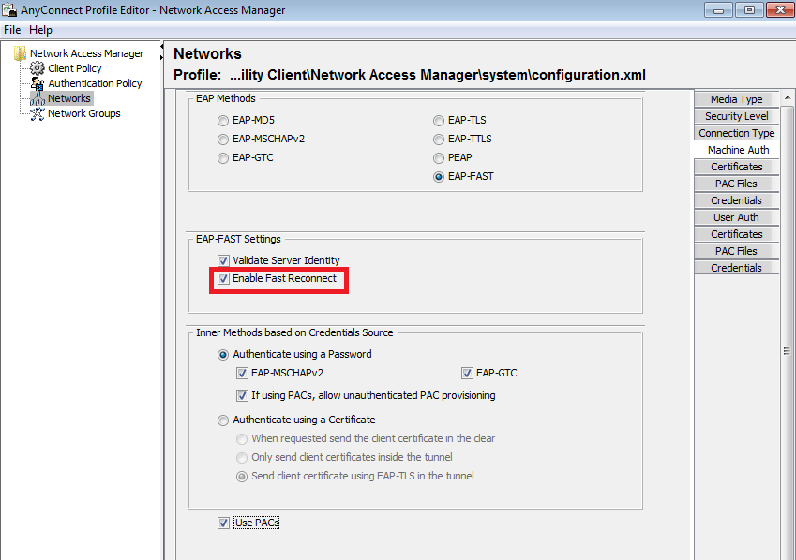Open Certificates tab below Machine Auth
The height and width of the screenshot is (560, 796).
point(736,167)
